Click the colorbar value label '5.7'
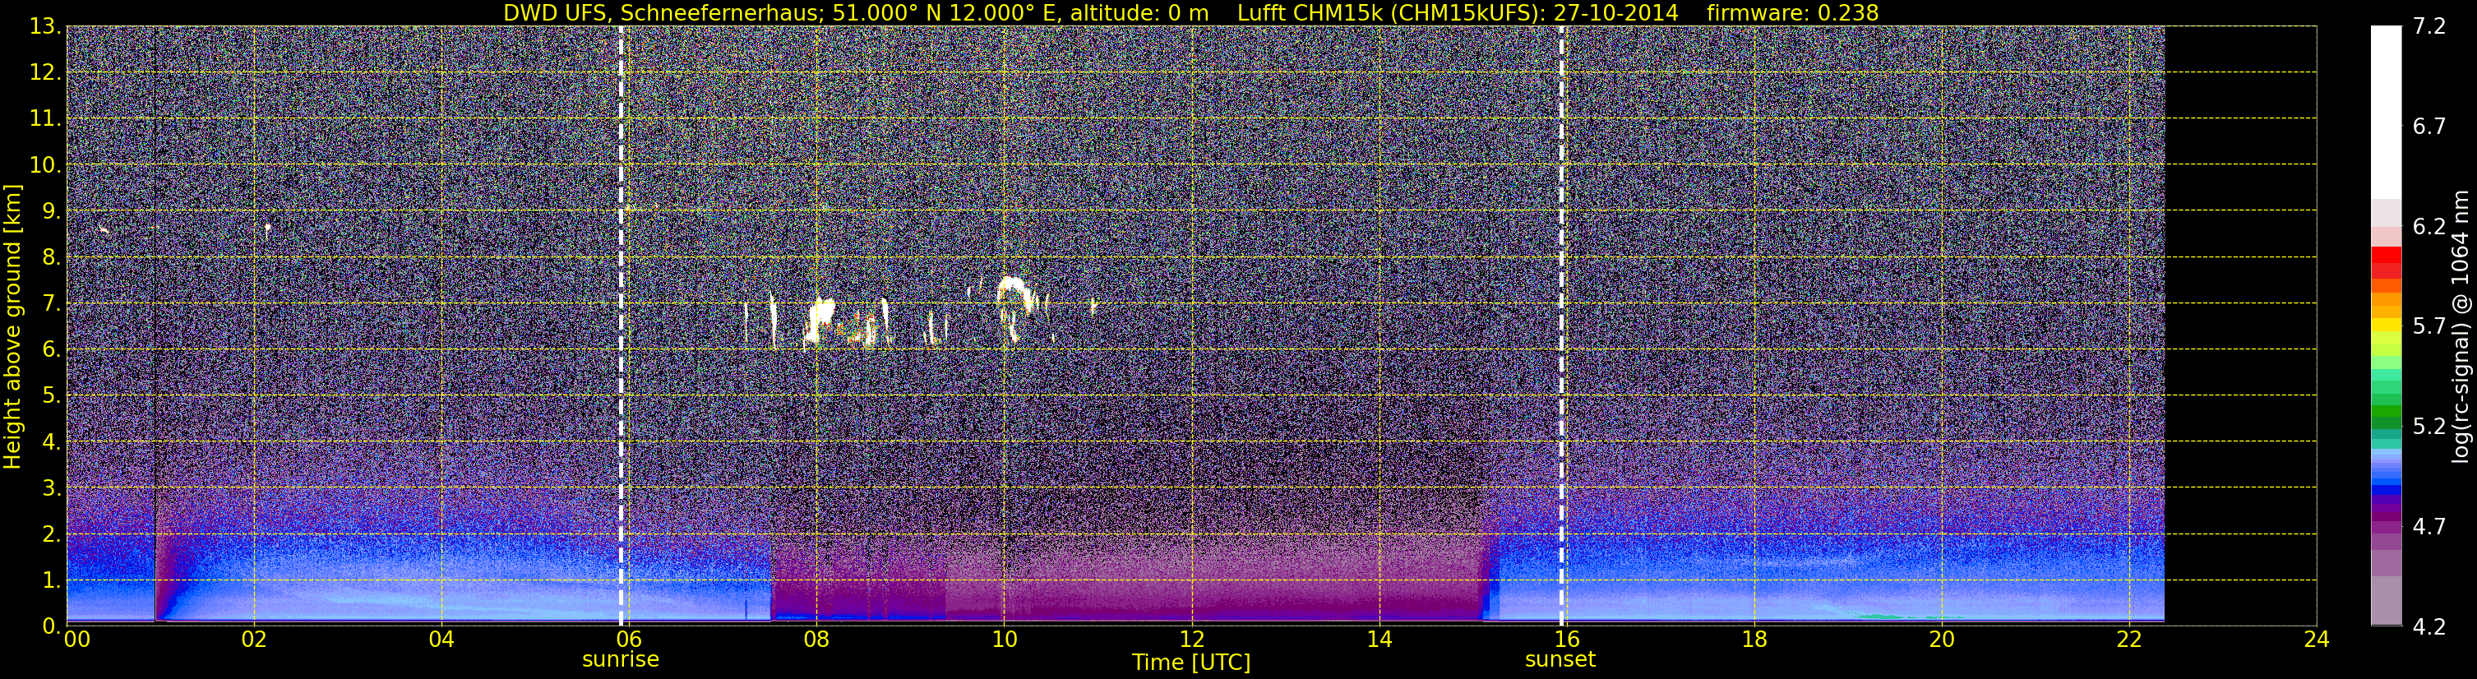 [2429, 327]
